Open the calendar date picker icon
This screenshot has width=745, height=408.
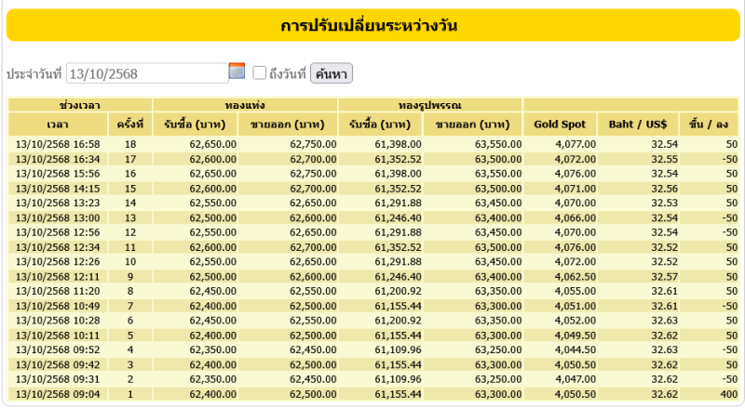237,71
